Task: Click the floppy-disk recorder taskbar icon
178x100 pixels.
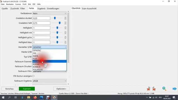Action: click(x=48, y=97)
